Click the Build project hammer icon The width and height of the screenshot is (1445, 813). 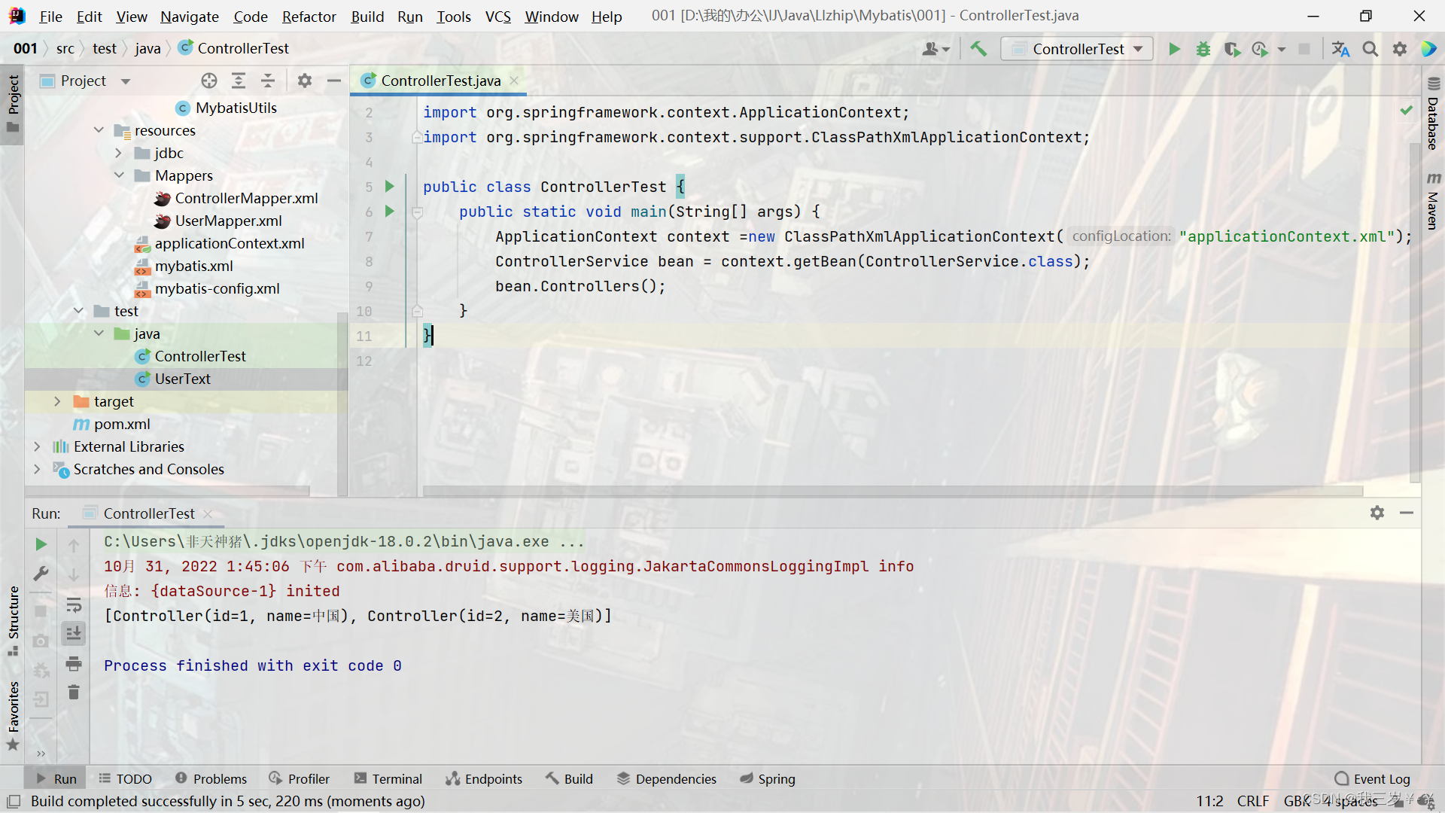(978, 49)
